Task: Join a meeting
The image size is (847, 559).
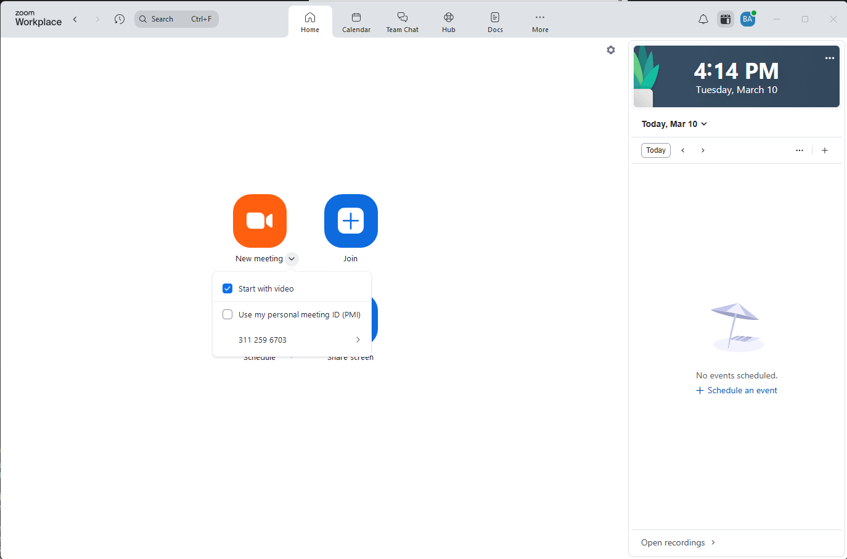Action: tap(350, 221)
